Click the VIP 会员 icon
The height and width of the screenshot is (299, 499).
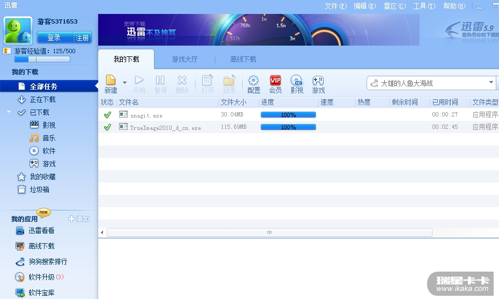275,84
